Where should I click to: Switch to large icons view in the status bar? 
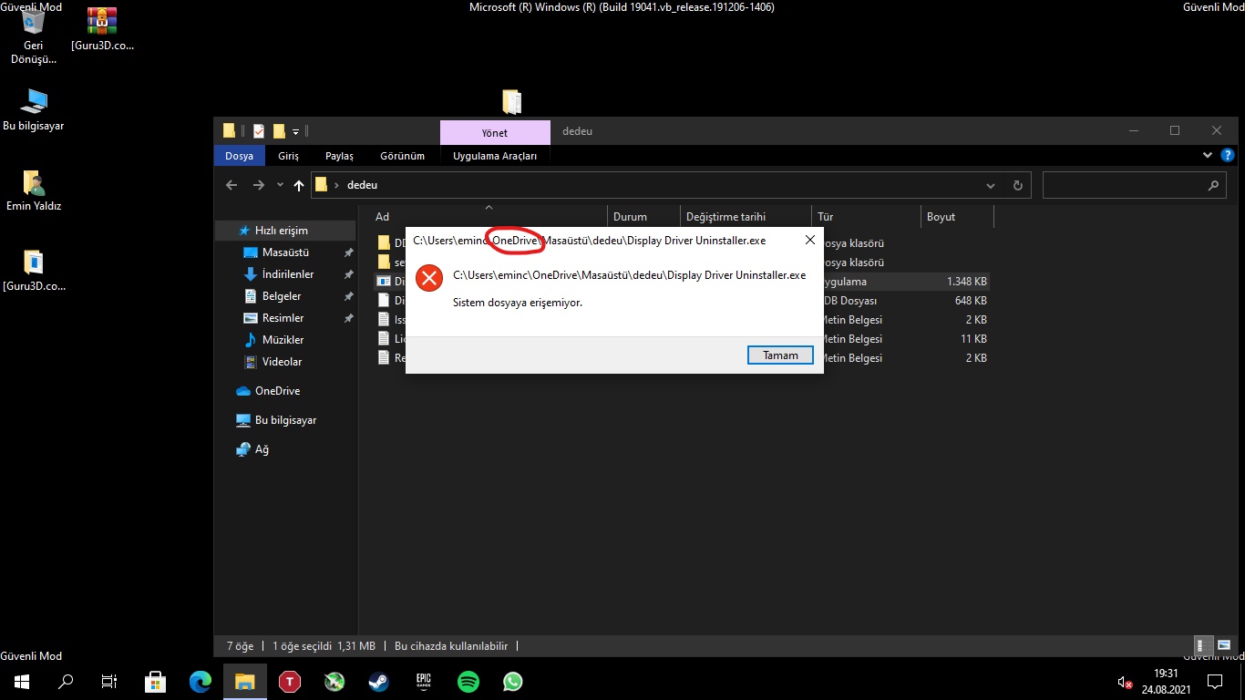[1223, 645]
